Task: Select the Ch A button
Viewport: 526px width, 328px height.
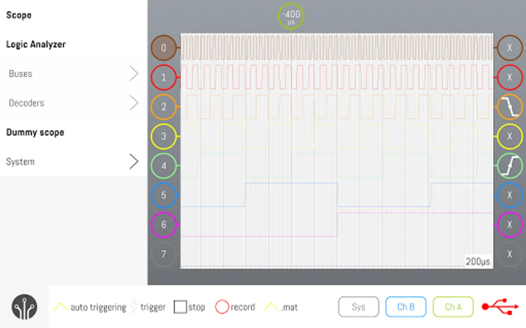Action: pyautogui.click(x=453, y=307)
